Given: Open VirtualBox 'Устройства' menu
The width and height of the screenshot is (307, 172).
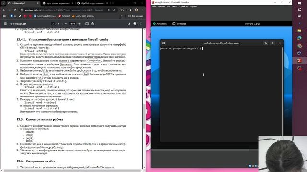Looking at the screenshot, I should (183, 6).
